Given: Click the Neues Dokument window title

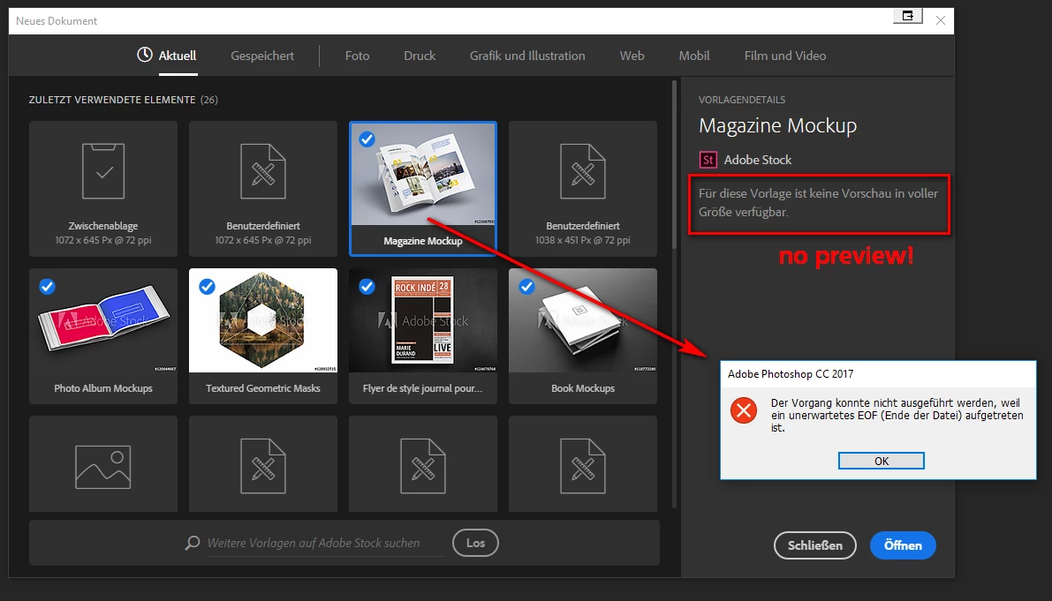Looking at the screenshot, I should click(57, 21).
